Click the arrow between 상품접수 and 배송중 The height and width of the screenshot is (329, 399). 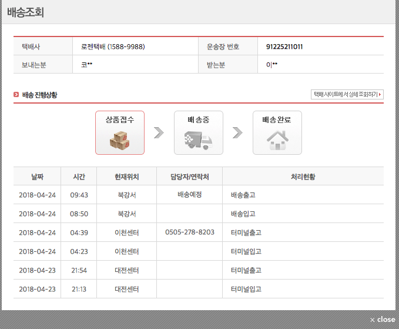click(x=159, y=132)
